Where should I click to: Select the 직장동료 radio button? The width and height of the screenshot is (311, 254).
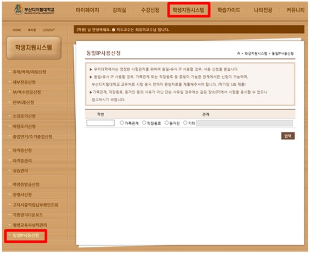pos(144,123)
